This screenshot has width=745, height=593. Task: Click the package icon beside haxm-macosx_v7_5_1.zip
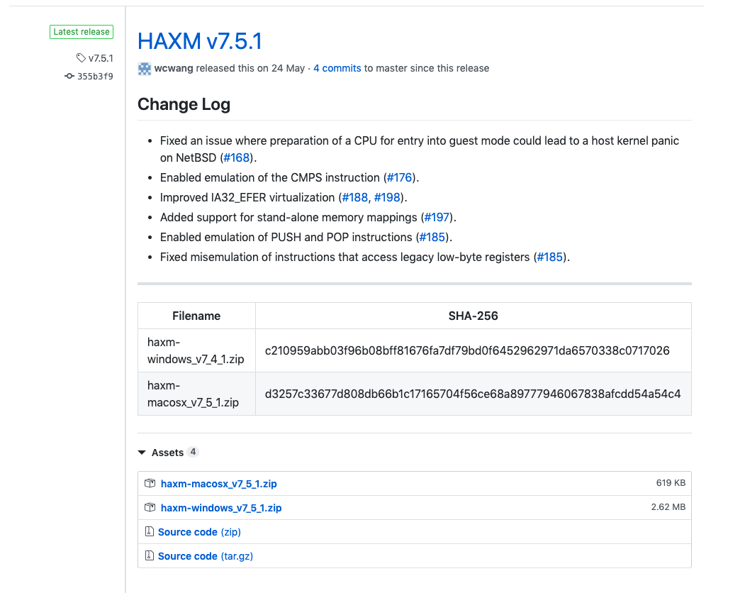click(150, 483)
